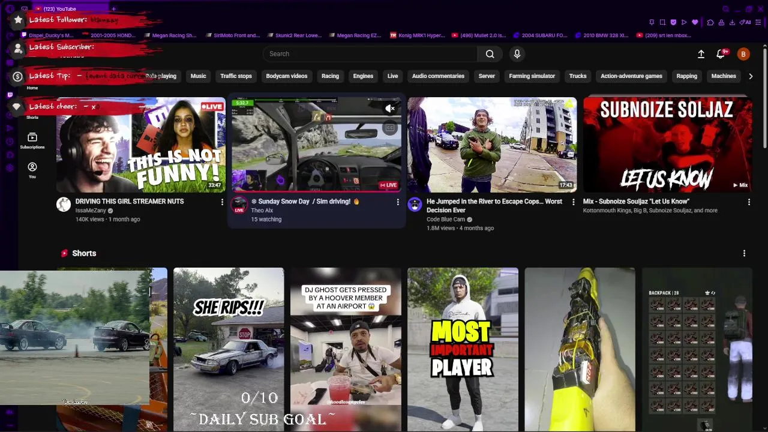Image resolution: width=768 pixels, height=432 pixels.
Task: Open the DJ GHOST GETS PRESSED short
Action: (x=346, y=349)
